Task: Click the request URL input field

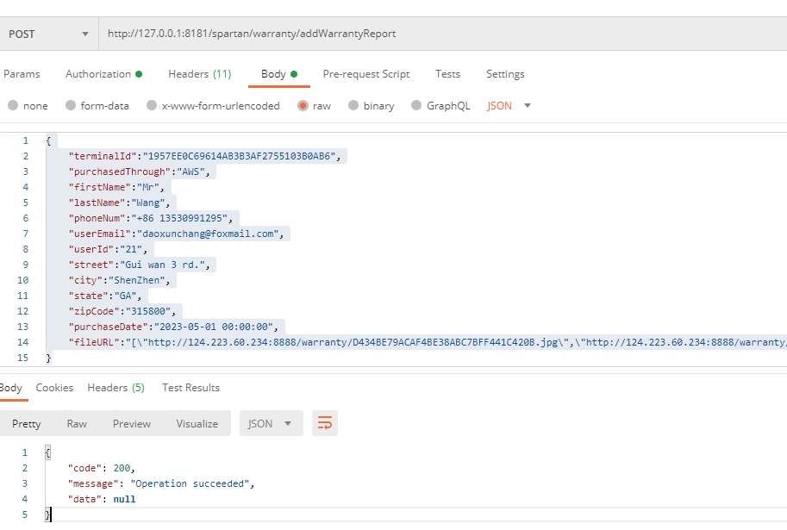Action: coord(431,34)
